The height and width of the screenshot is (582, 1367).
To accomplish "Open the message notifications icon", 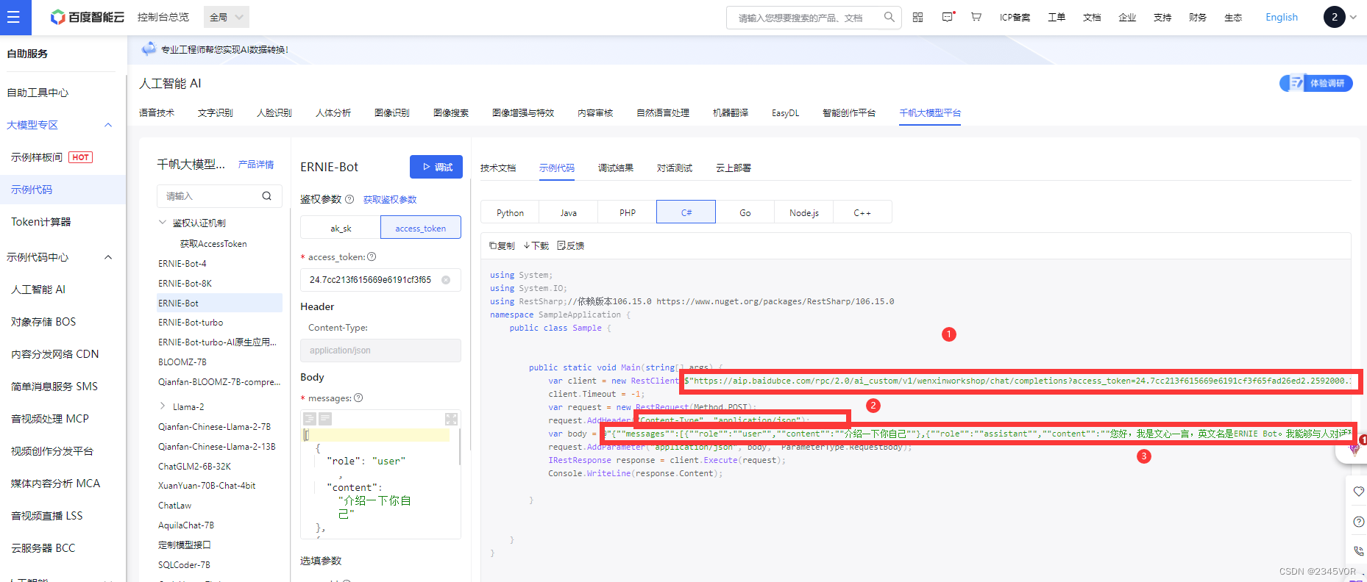I will pos(948,17).
